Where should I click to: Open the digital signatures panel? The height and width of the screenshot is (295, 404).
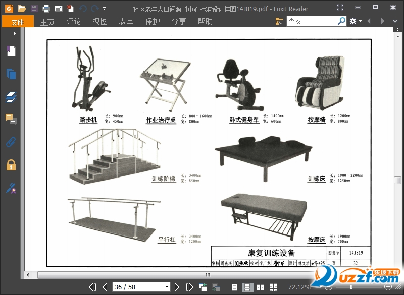[11, 188]
